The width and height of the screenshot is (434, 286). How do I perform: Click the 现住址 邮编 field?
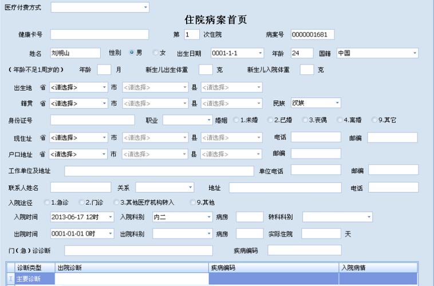pos(392,137)
